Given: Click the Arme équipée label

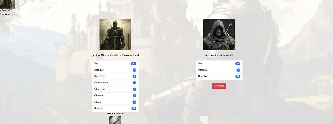Looking at the screenshot, I should pyautogui.click(x=115, y=113).
